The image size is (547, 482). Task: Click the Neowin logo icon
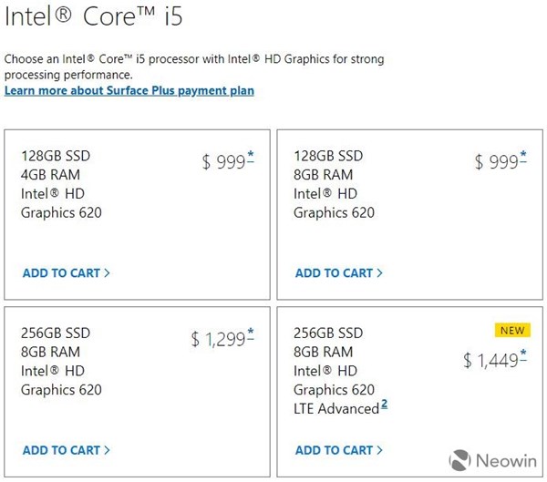459,460
